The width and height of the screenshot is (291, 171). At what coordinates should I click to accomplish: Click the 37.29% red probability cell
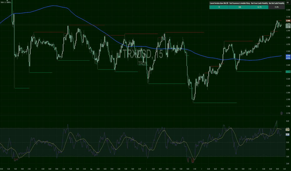pos(276,7)
